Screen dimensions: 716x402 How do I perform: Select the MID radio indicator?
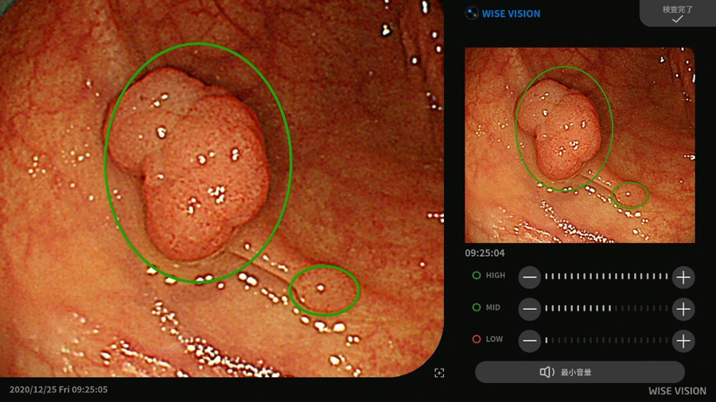click(477, 307)
